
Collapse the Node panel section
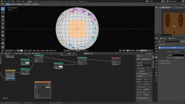(139, 56)
